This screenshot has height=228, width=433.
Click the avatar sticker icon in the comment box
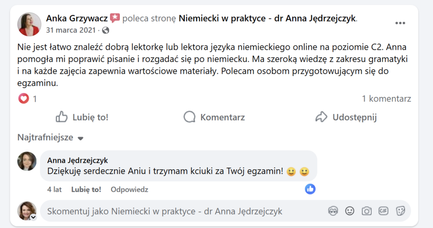click(333, 211)
